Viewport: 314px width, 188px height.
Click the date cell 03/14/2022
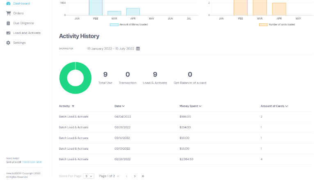click(122, 138)
